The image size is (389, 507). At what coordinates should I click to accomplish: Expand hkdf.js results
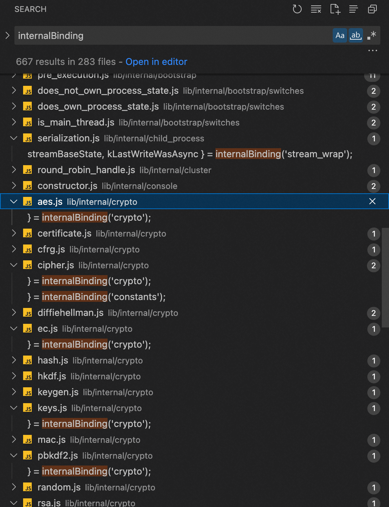click(x=14, y=376)
